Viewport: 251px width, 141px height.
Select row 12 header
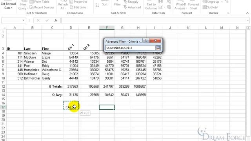(3, 86)
